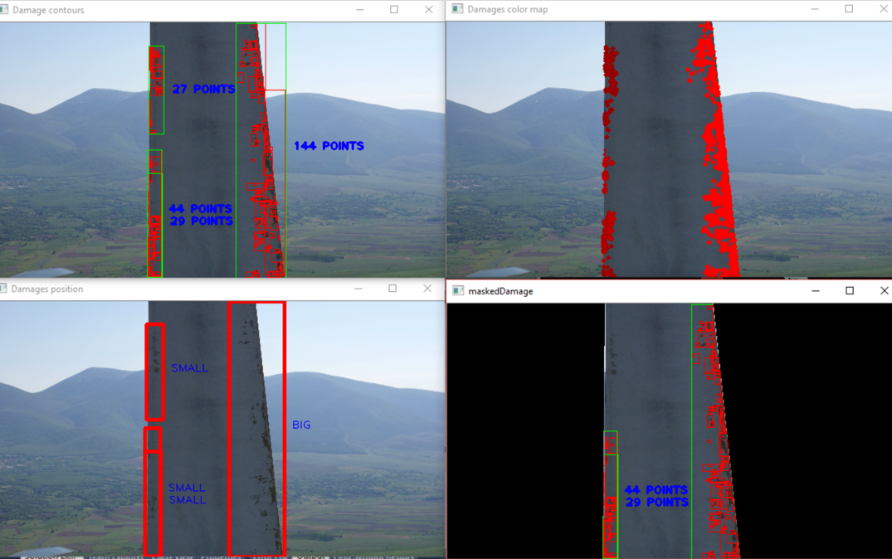
Task: Maximize the maskedDamage window
Action: (850, 291)
